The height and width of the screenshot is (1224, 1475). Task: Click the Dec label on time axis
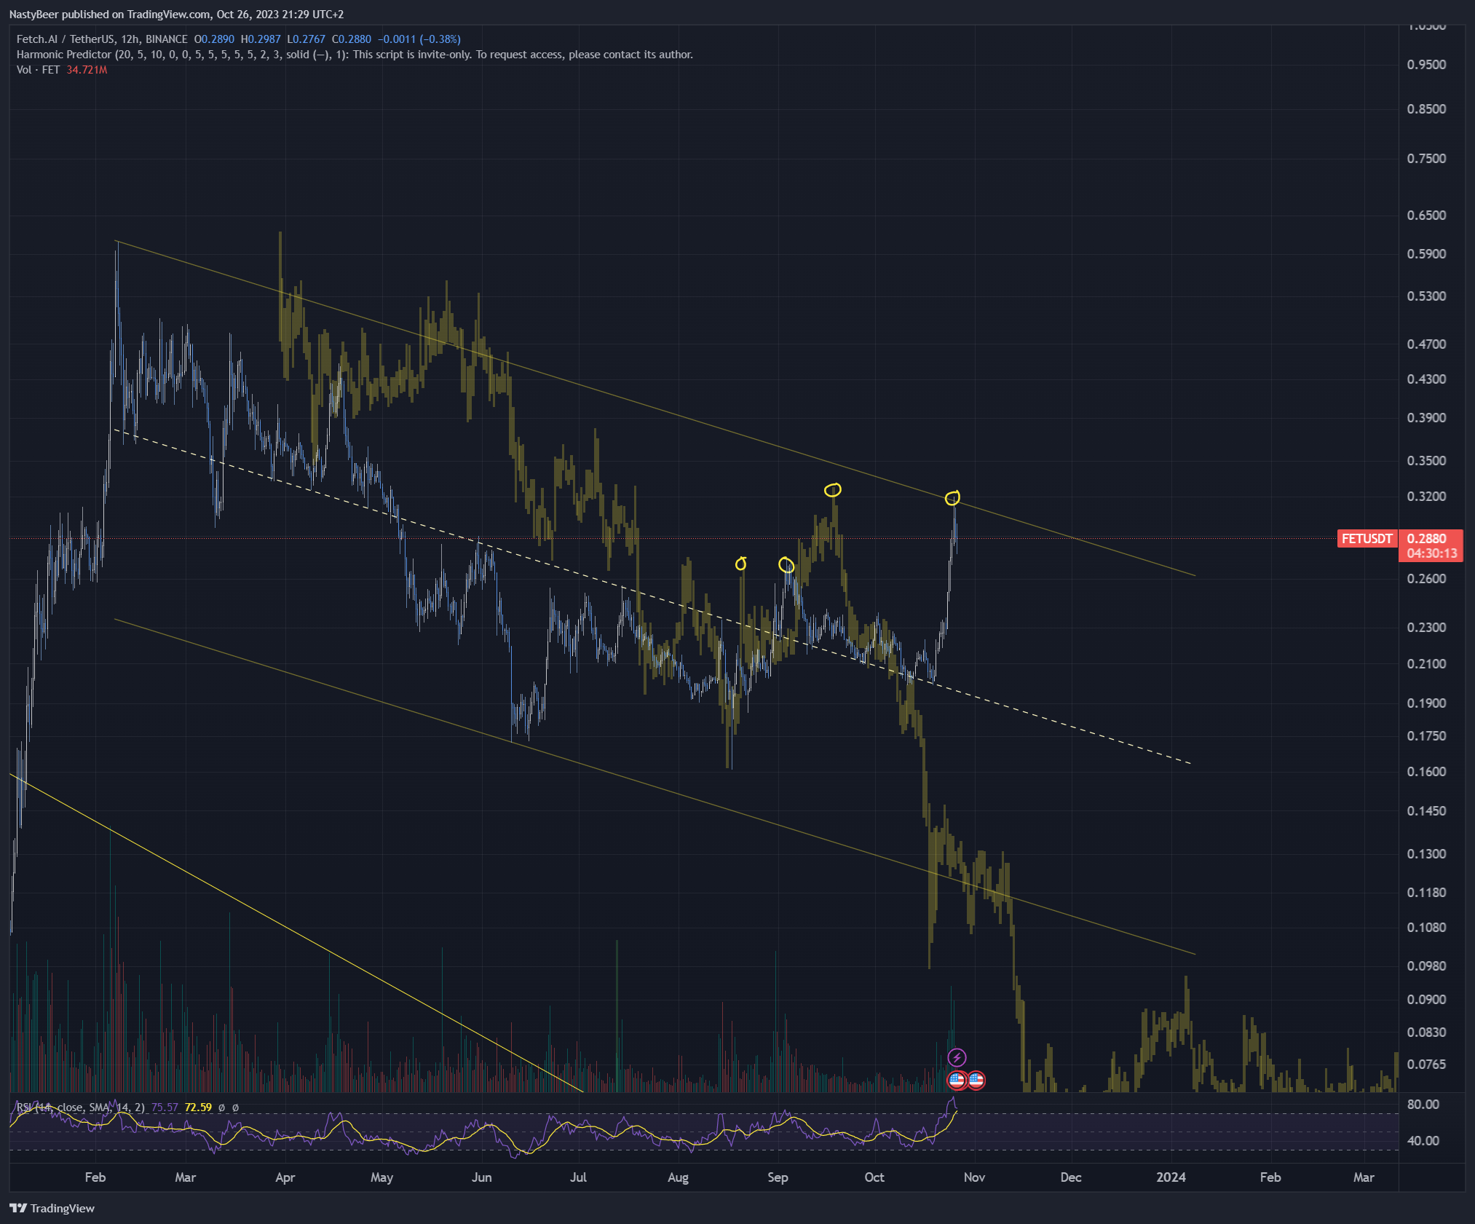pos(1071,1177)
